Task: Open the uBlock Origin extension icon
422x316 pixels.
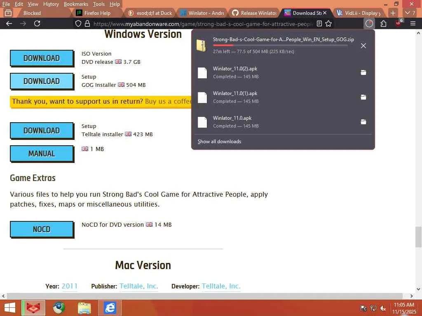Action: click(399, 23)
